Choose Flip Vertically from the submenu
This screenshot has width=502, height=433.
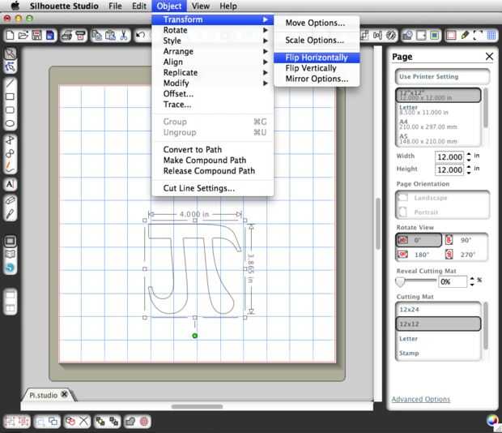coord(317,68)
